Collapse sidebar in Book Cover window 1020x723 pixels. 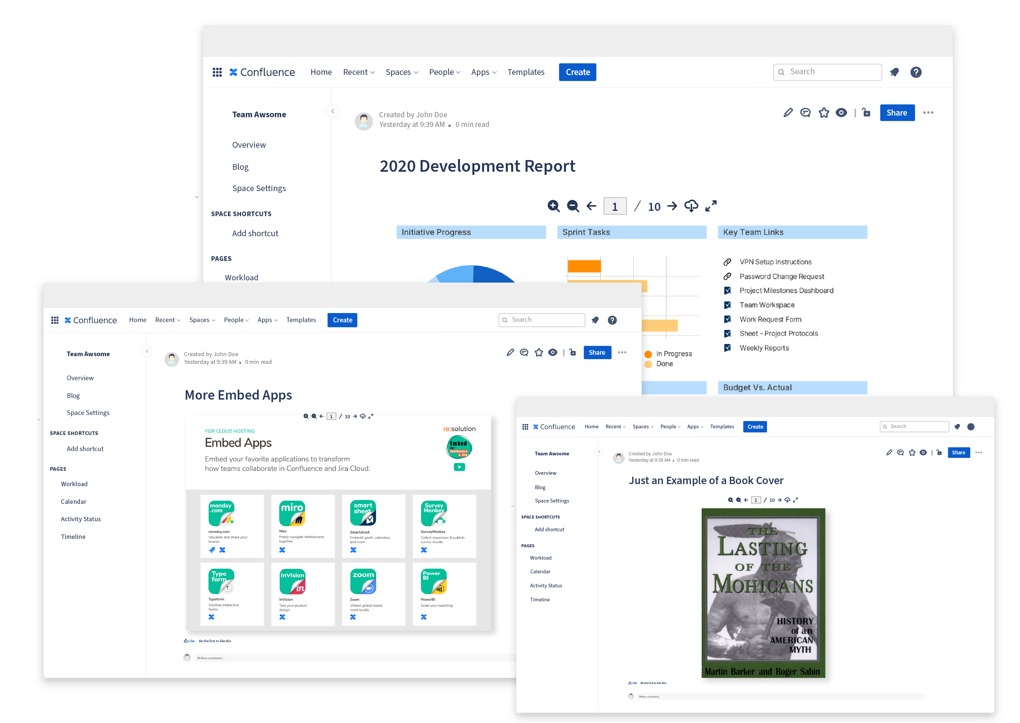coord(599,451)
